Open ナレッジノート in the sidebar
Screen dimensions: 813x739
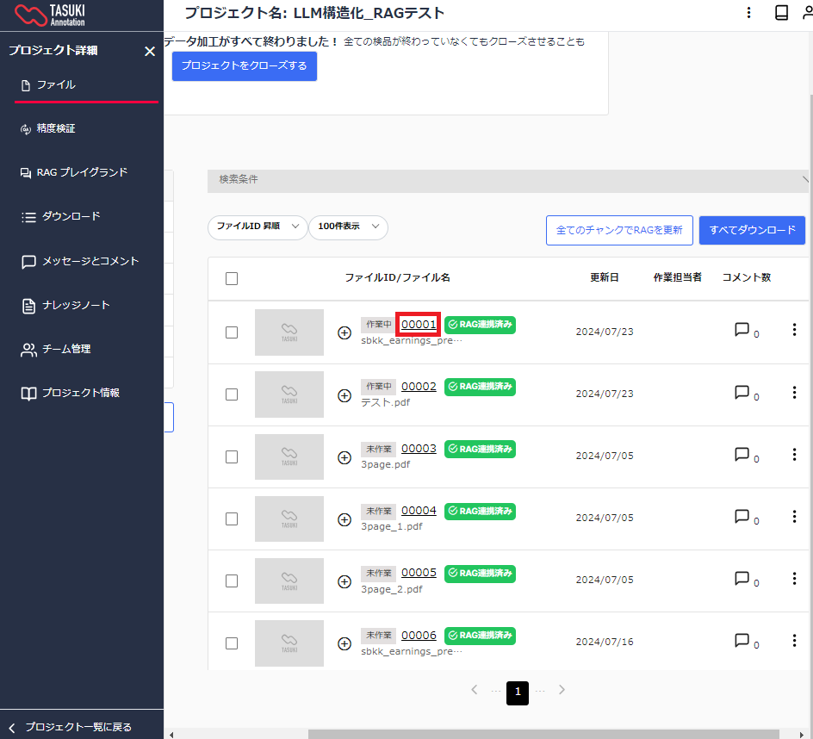(65, 305)
